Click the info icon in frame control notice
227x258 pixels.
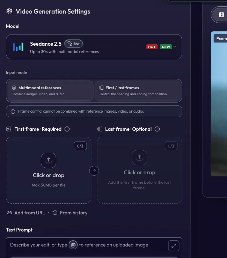pyautogui.click(x=13, y=112)
